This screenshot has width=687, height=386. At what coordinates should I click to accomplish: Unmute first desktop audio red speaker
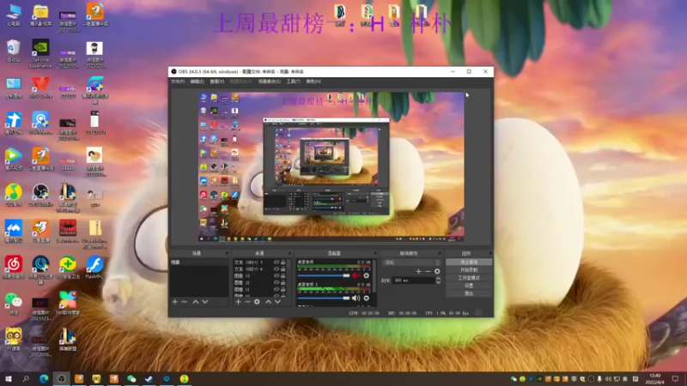[x=356, y=275]
